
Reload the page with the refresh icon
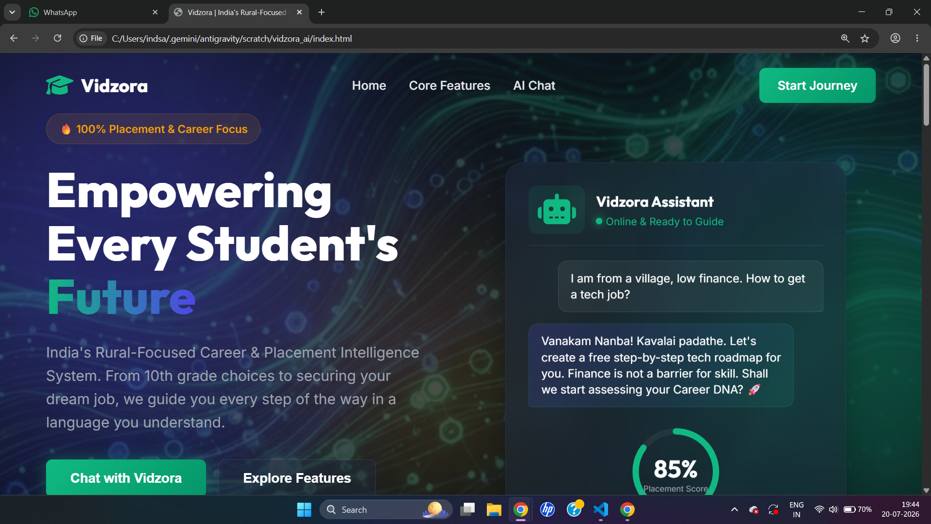click(x=57, y=38)
